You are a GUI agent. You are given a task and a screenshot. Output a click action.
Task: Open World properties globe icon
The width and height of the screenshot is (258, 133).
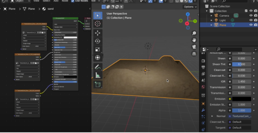tap(203, 87)
